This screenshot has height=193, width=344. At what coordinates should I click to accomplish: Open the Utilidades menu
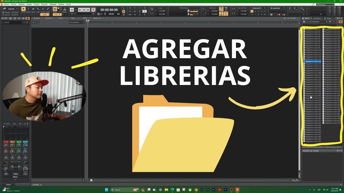(x=53, y=5)
